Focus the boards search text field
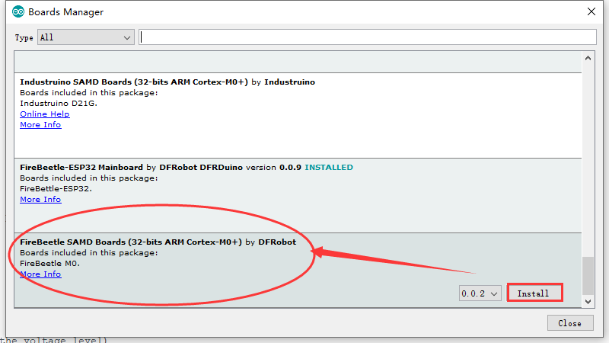The height and width of the screenshot is (343, 609). 368,37
